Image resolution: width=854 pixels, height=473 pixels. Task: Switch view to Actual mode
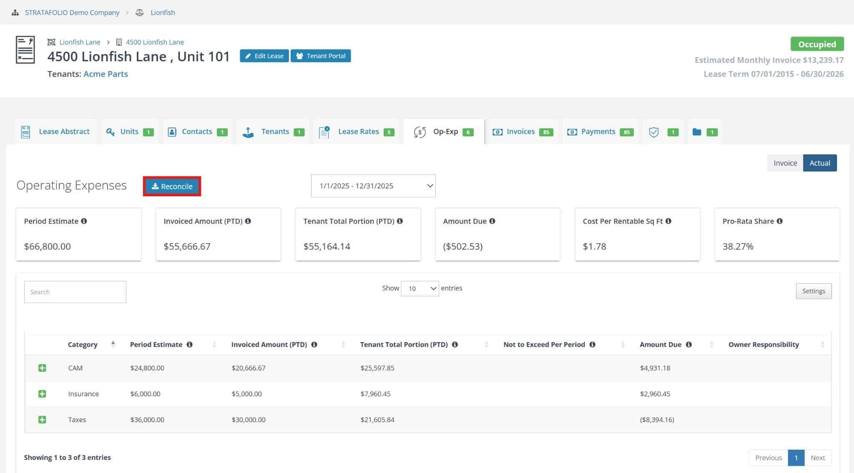point(819,163)
